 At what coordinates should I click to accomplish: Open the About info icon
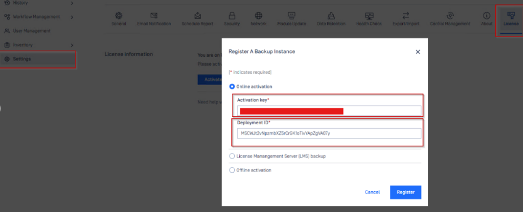[x=487, y=16]
